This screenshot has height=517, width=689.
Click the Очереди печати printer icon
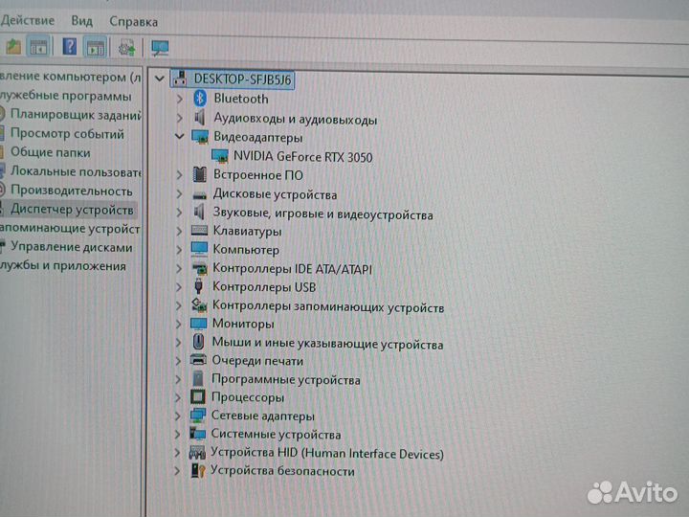point(198,361)
